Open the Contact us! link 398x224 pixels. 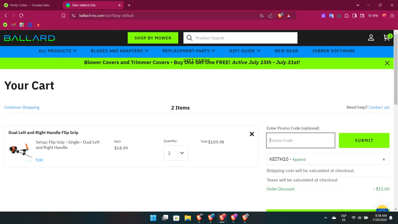(x=379, y=107)
